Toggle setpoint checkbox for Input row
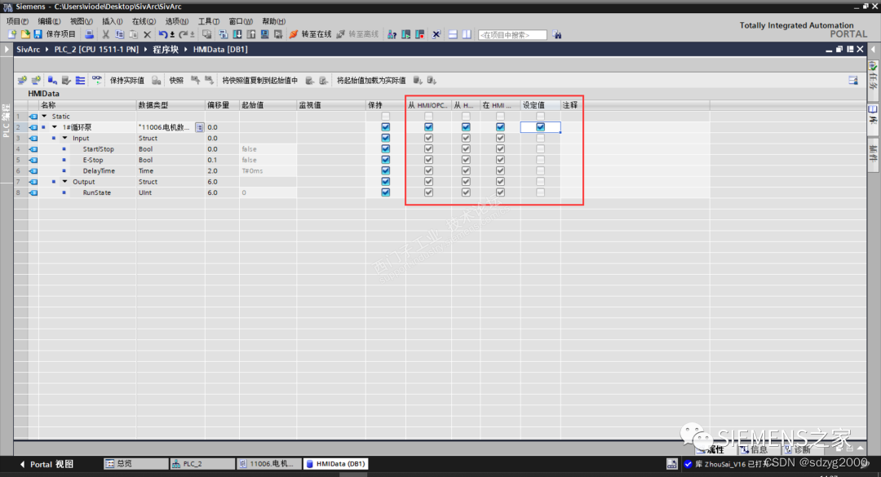 (x=540, y=139)
